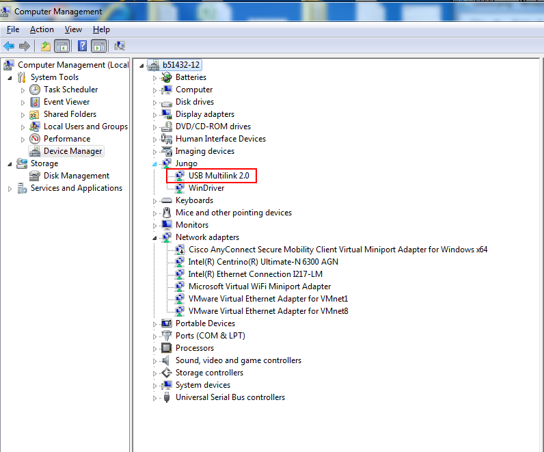Expand the Portable Devices node
Image resolution: width=544 pixels, height=452 pixels.
154,324
